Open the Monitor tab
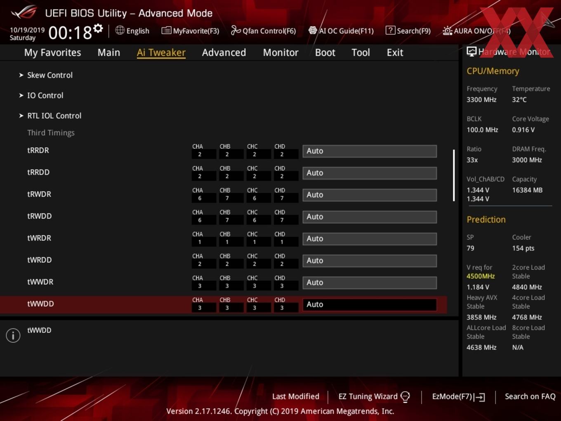This screenshot has height=421, width=561. coord(280,52)
